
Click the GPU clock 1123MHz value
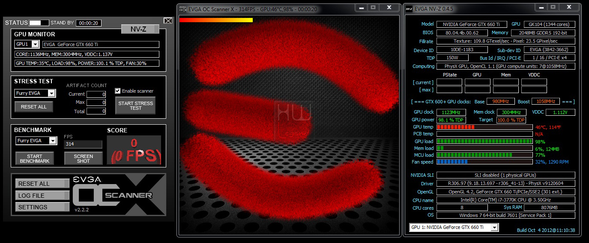(x=451, y=112)
